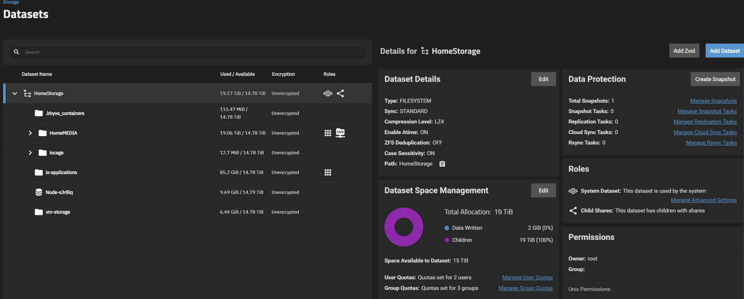Click the apps grid icon on ix-applications row
The image size is (744, 299).
[x=328, y=173]
